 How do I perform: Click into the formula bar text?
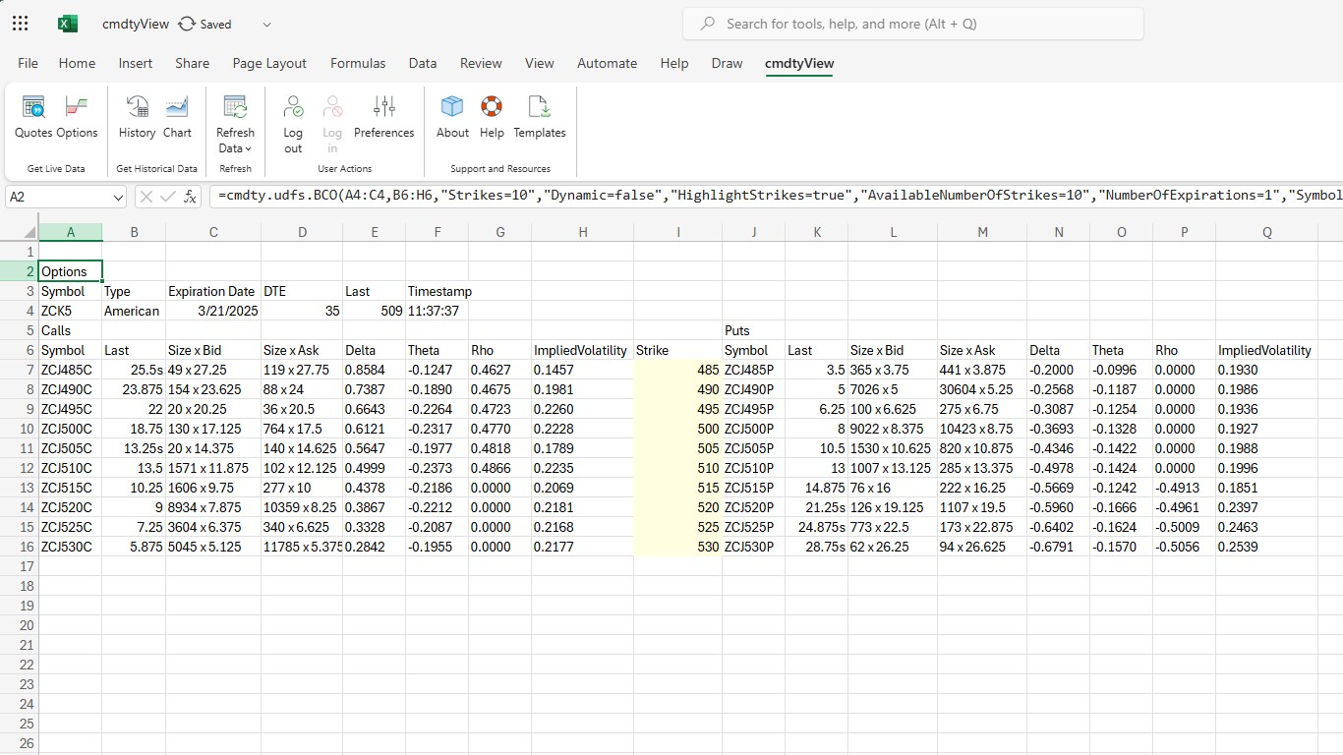coord(777,197)
